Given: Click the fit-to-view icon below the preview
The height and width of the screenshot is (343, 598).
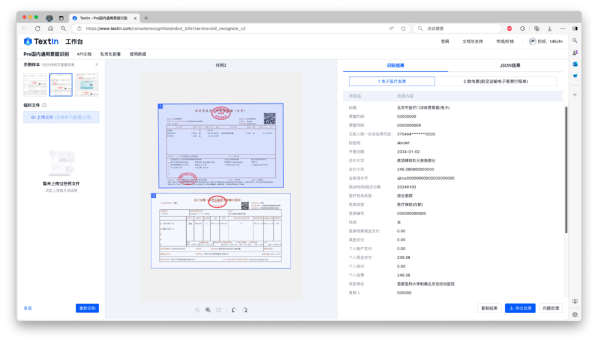Looking at the screenshot, I should [x=219, y=310].
